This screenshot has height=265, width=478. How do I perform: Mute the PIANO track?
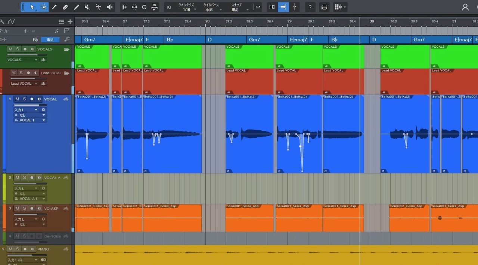(x=10, y=249)
